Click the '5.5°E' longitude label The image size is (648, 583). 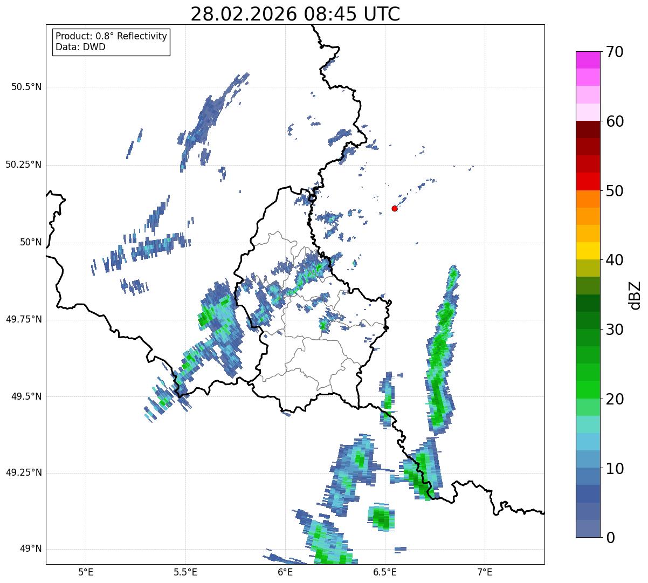tap(185, 573)
